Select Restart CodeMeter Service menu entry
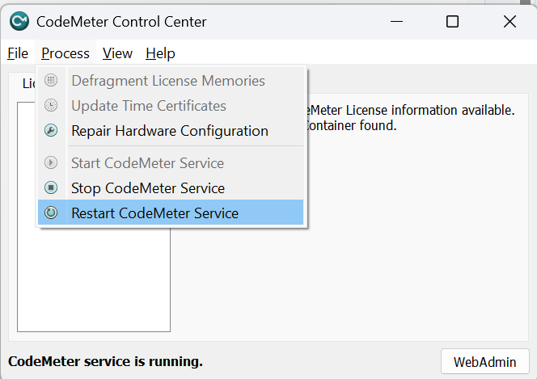The width and height of the screenshot is (537, 379). pyautogui.click(x=154, y=213)
